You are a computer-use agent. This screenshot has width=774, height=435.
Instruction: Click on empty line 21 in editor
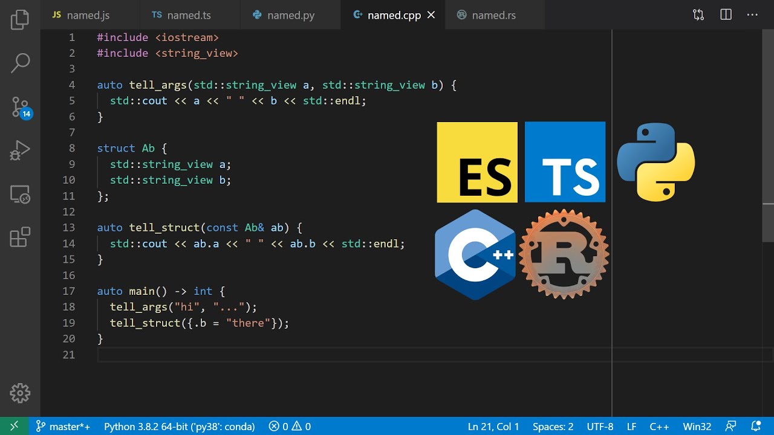click(x=434, y=355)
